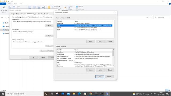Select the TEMP user variable row
The width and height of the screenshot is (171, 96).
[85, 28]
